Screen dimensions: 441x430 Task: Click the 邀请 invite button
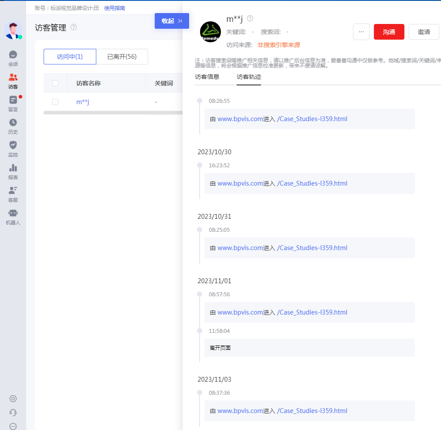424,32
